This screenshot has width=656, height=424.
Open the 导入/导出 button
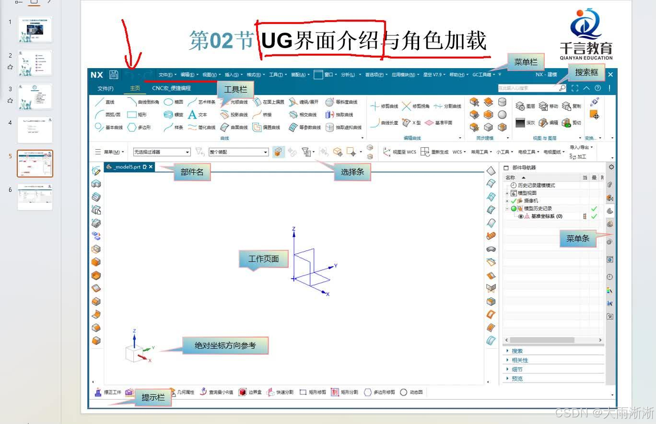(581, 147)
